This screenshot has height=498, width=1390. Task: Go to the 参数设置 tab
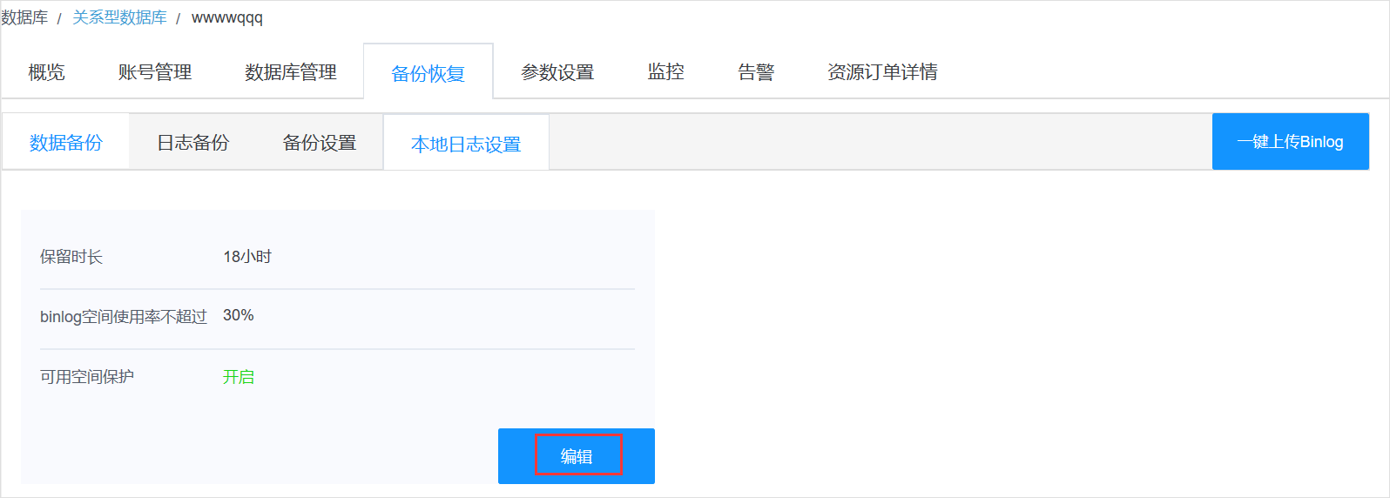click(x=557, y=72)
